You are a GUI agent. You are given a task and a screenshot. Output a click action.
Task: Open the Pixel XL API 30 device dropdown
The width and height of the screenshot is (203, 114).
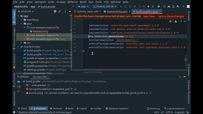[105, 6]
